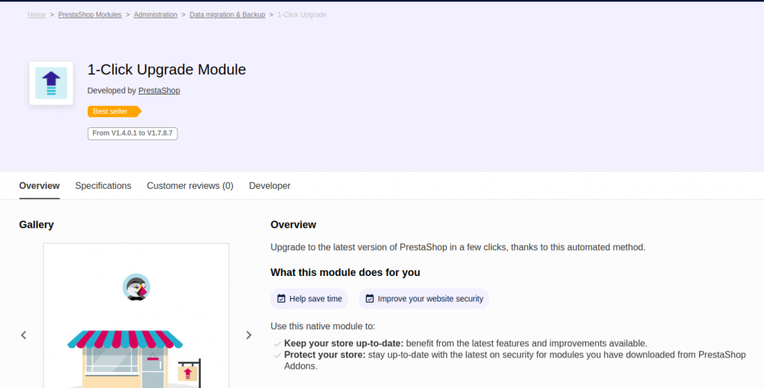Click the Gallery heading
The width and height of the screenshot is (764, 388).
coord(37,225)
